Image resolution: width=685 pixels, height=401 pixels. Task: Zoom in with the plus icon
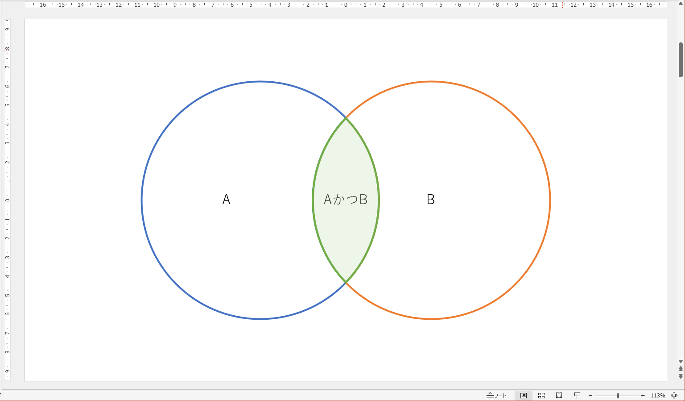click(643, 396)
